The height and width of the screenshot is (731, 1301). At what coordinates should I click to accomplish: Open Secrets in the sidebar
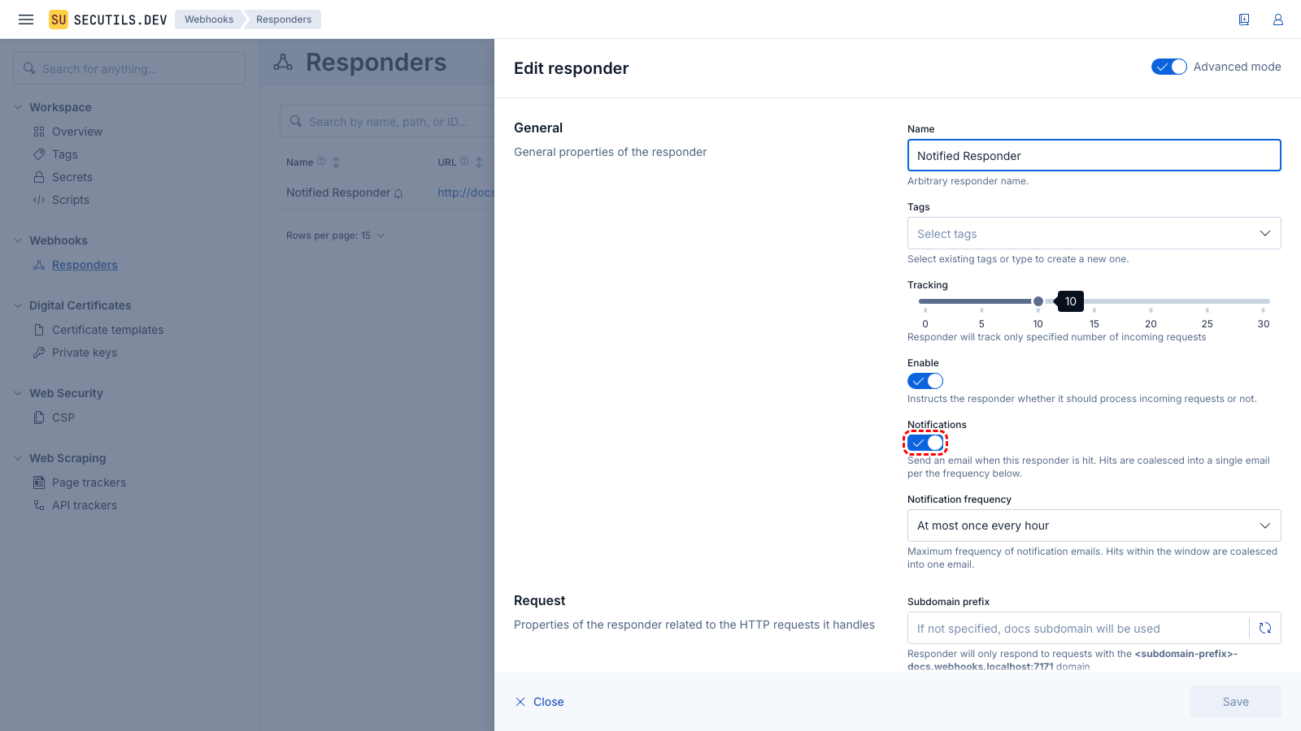(x=72, y=177)
